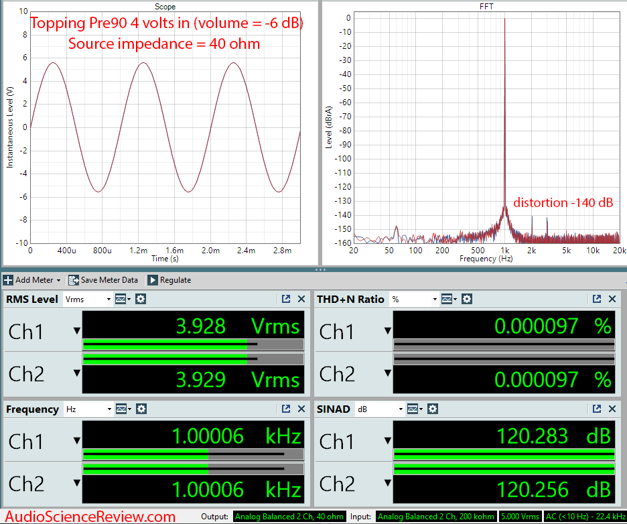The image size is (627, 524).
Task: Click Ch1 3.928 Vrms reading
Action: tap(238, 326)
